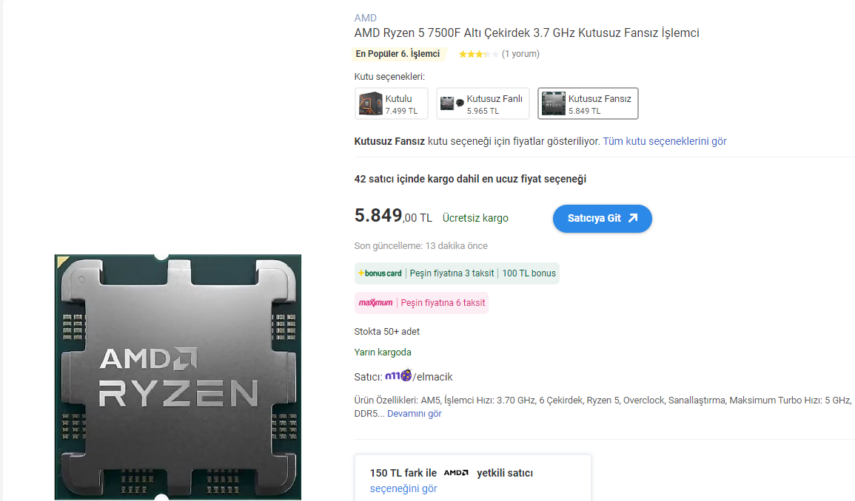Image resolution: width=855 pixels, height=501 pixels.
Task: Click the Kutusuz Fansız chip thumbnail icon
Action: tap(553, 103)
